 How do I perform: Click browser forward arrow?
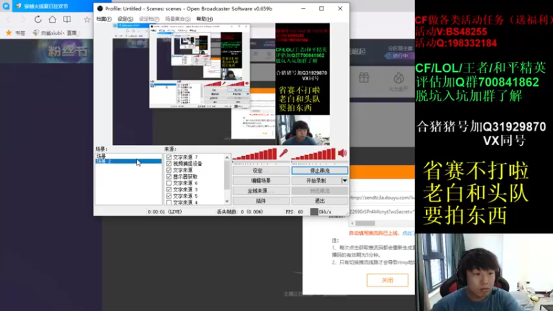pyautogui.click(x=23, y=19)
